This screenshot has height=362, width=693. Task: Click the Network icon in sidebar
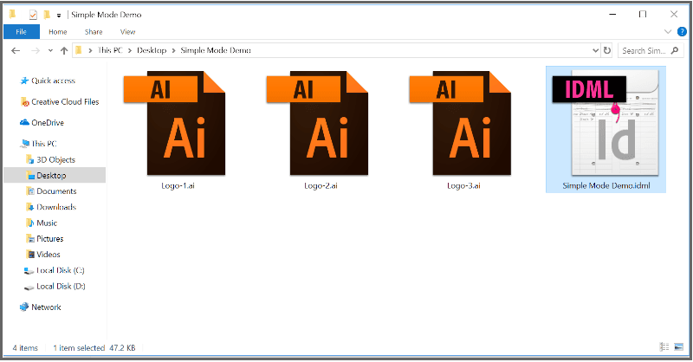(x=24, y=307)
